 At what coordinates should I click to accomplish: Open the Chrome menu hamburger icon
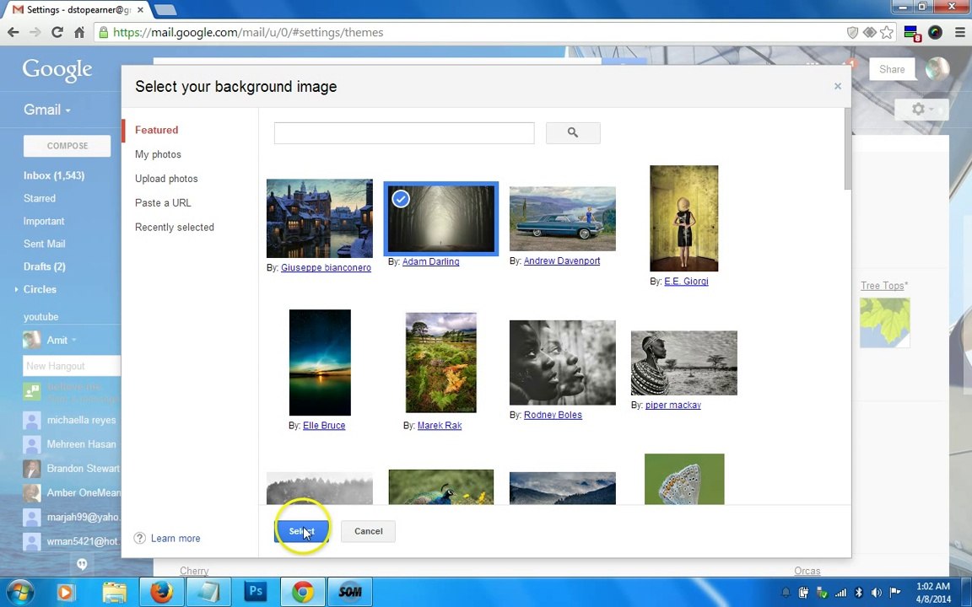pos(960,32)
